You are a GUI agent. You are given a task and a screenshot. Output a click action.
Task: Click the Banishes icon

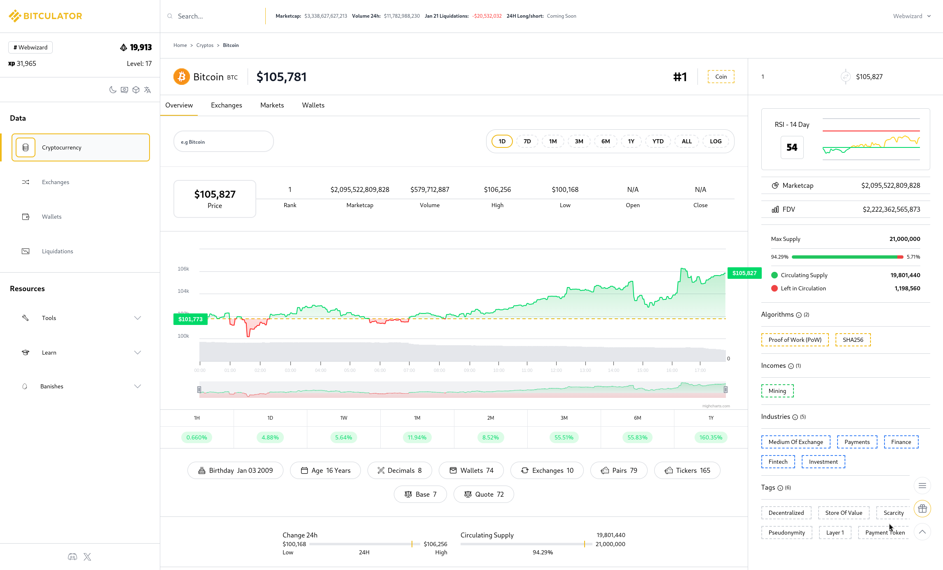(25, 386)
